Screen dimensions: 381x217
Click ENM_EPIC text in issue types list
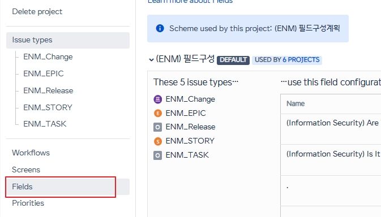pyautogui.click(x=186, y=113)
